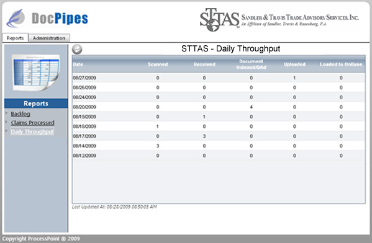Screen dimensions: 372x243
Task: Sort by the Uploaded column header
Action: pos(294,64)
